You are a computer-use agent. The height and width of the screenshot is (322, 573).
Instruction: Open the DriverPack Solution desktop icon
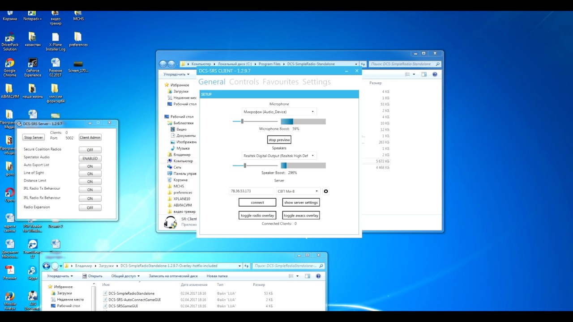tap(9, 41)
